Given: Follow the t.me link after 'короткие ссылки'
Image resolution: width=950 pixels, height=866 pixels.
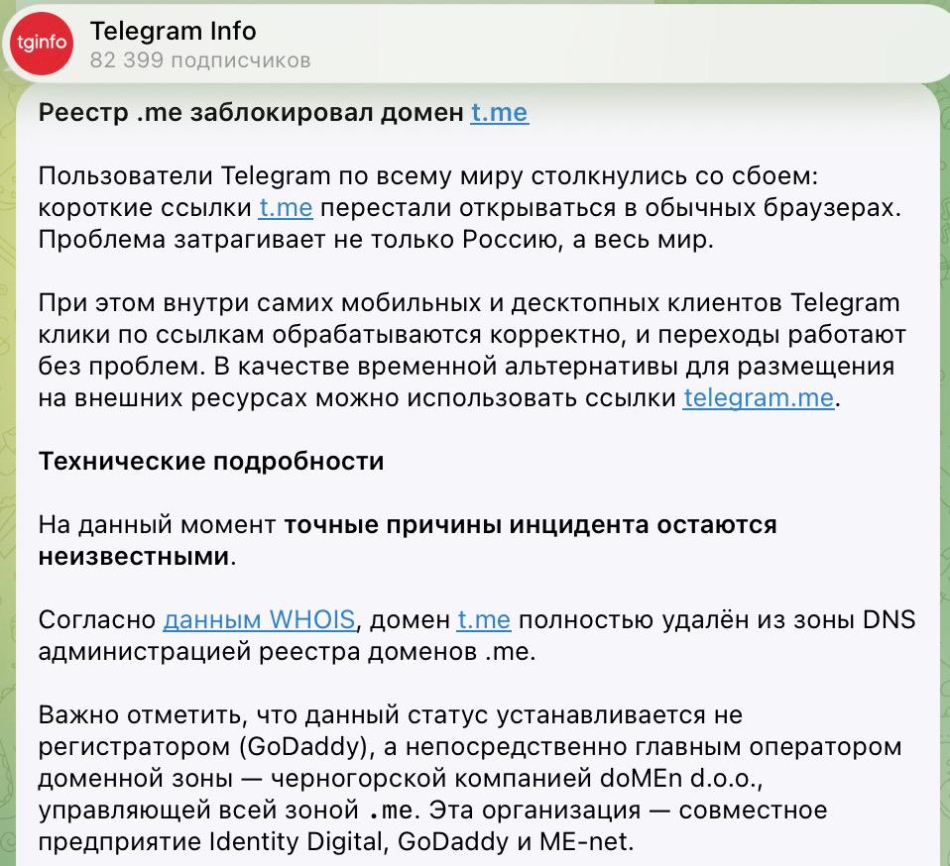Looking at the screenshot, I should click(286, 207).
